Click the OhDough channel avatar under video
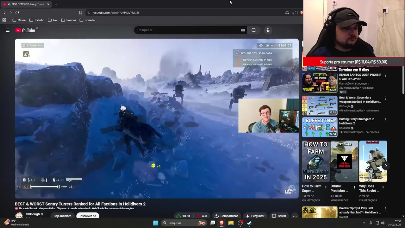 [19, 215]
